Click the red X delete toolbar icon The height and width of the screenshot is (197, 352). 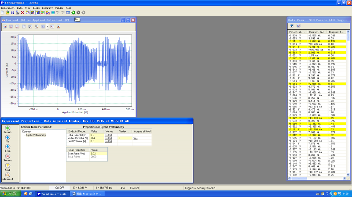click(x=22, y=12)
